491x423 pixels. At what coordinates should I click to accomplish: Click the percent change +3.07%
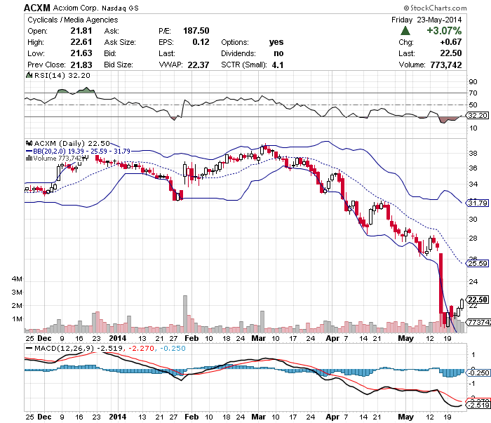[x=444, y=31]
